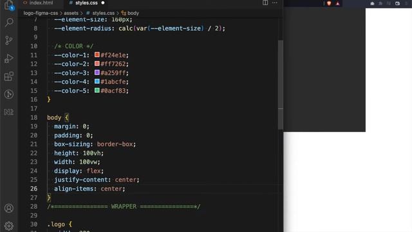Open color picker for #1abcfe swatch
This screenshot has width=412, height=232.
tap(97, 82)
